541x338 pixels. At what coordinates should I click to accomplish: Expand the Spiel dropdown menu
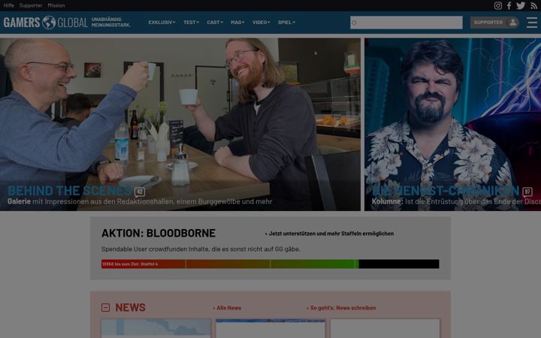coord(286,23)
